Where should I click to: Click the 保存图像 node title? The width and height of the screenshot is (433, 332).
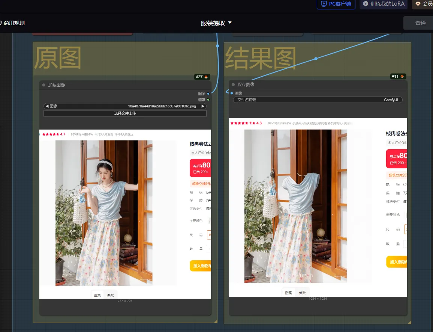[246, 85]
